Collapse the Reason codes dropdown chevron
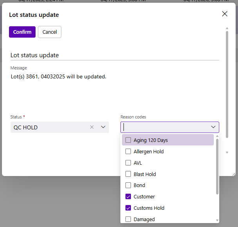 (x=213, y=127)
